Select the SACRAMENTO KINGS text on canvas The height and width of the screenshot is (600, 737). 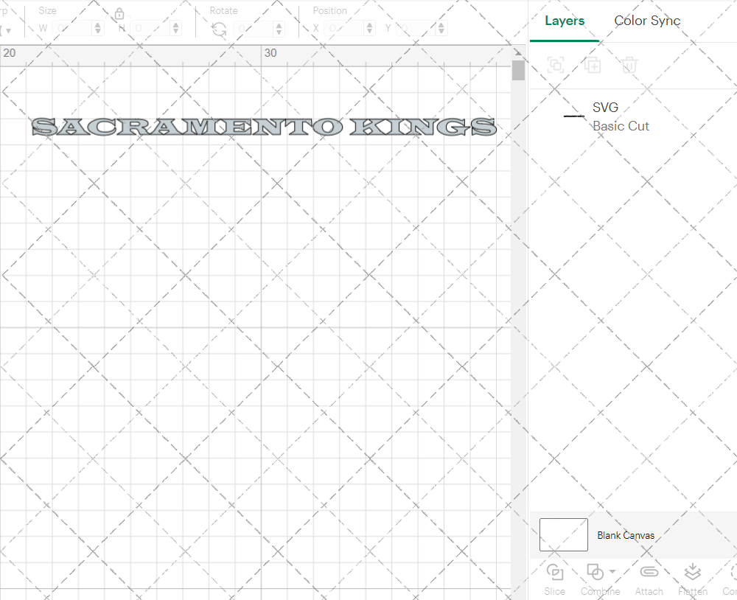(x=264, y=127)
